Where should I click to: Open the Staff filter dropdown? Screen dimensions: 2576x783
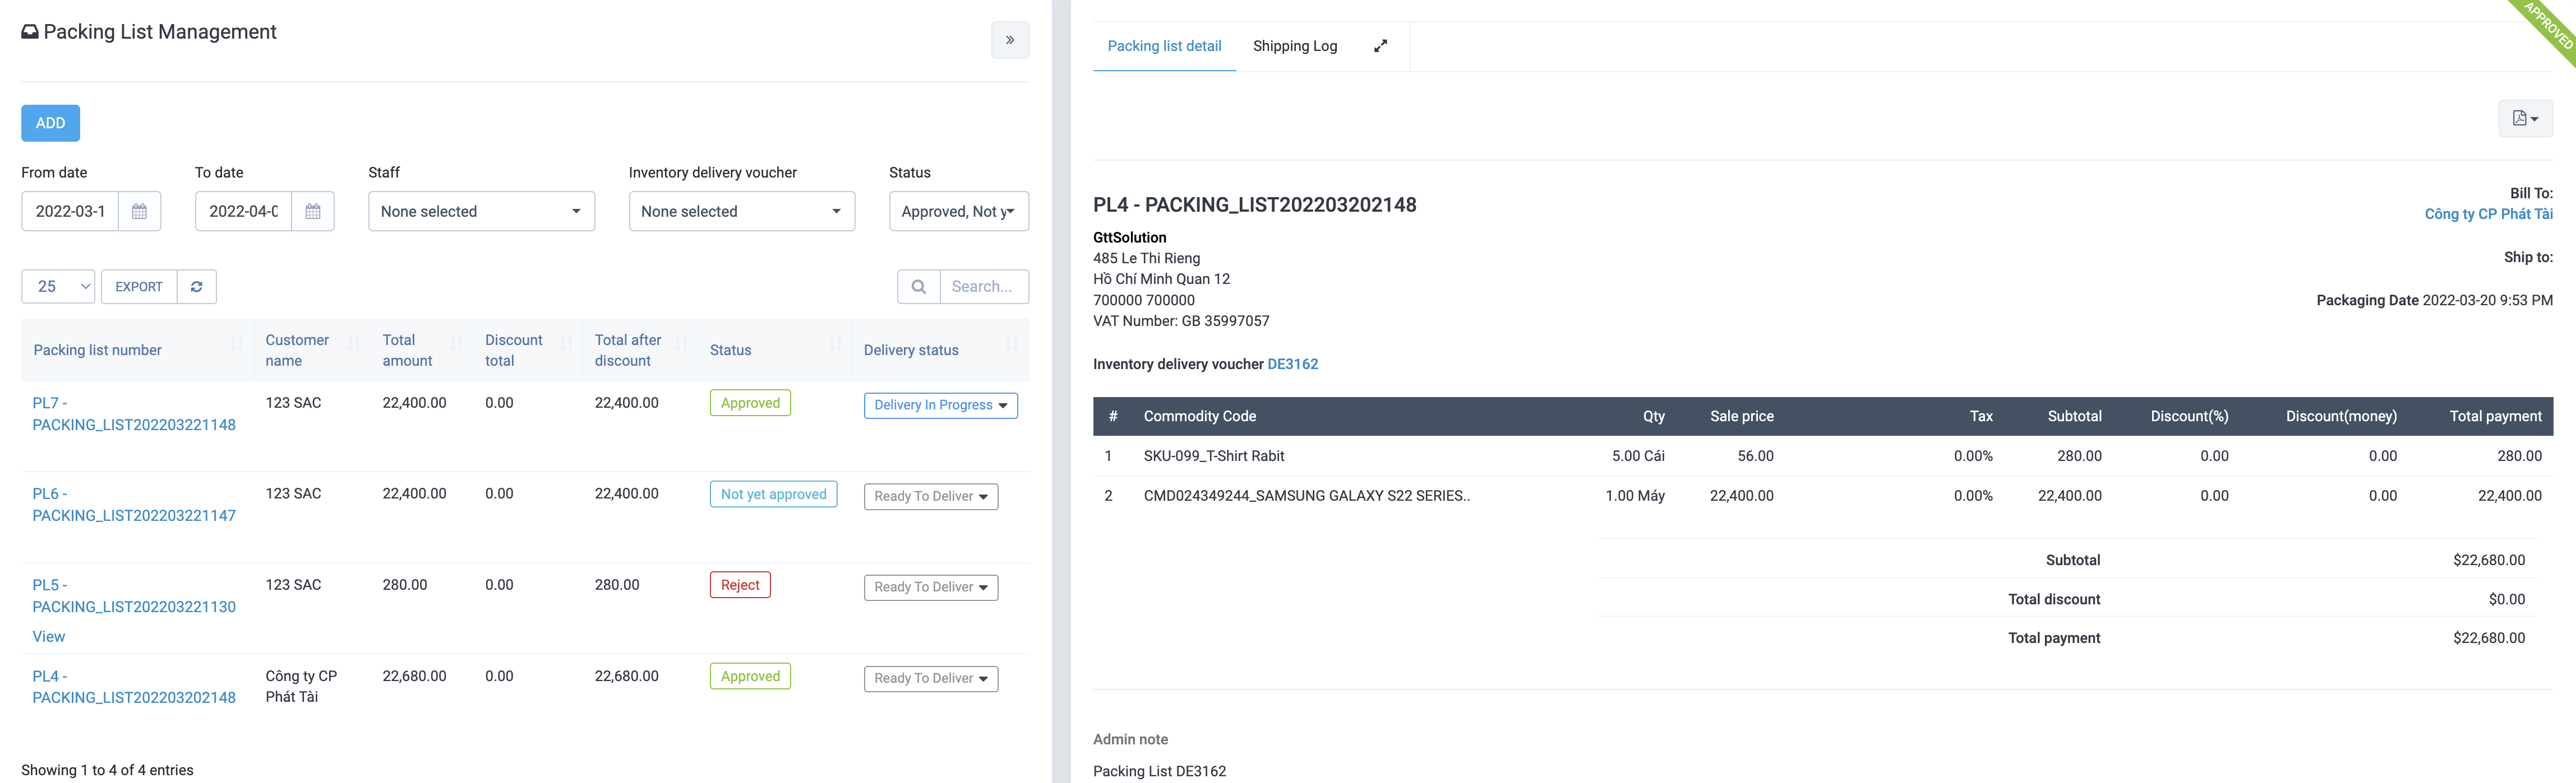tap(481, 212)
